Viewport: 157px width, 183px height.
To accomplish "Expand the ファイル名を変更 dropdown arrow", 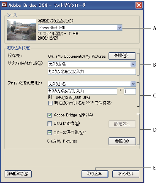I will point(133,84).
